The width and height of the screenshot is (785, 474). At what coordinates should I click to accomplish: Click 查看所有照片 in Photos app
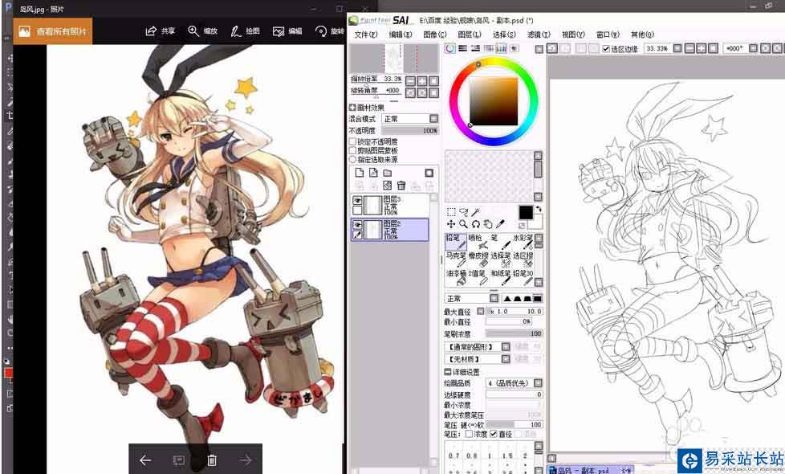[52, 31]
